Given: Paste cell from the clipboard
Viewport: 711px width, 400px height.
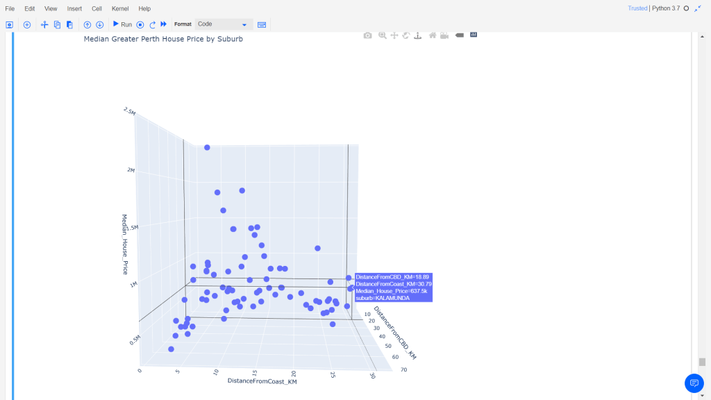Looking at the screenshot, I should (x=69, y=24).
